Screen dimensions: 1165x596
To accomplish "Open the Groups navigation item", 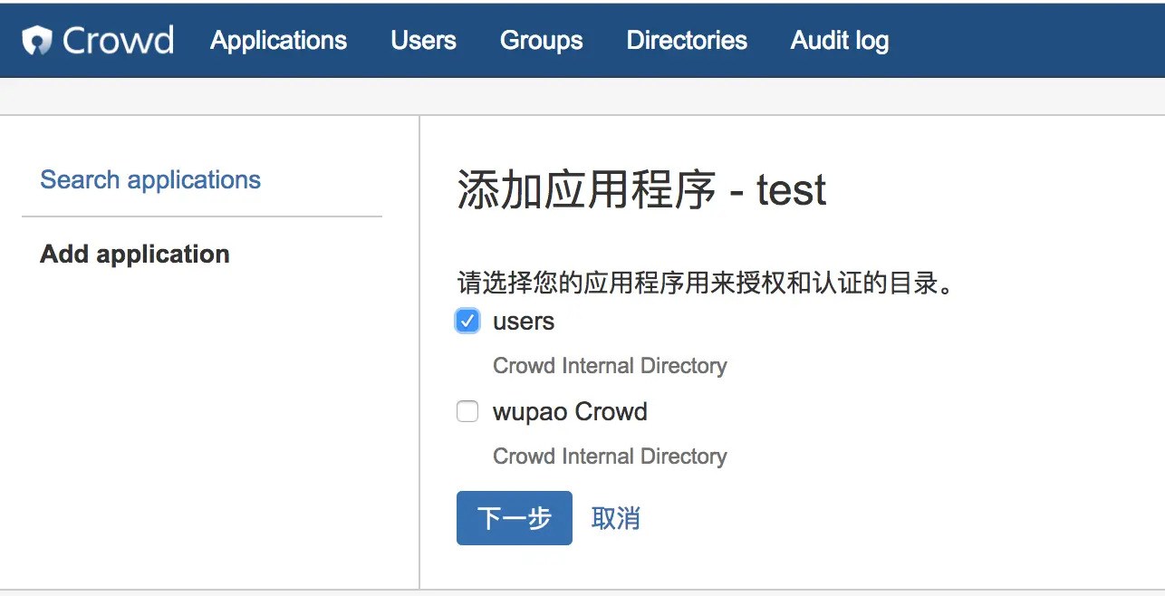I will [541, 41].
